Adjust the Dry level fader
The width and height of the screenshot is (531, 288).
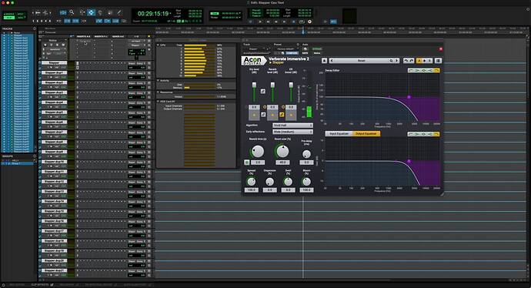(254, 85)
